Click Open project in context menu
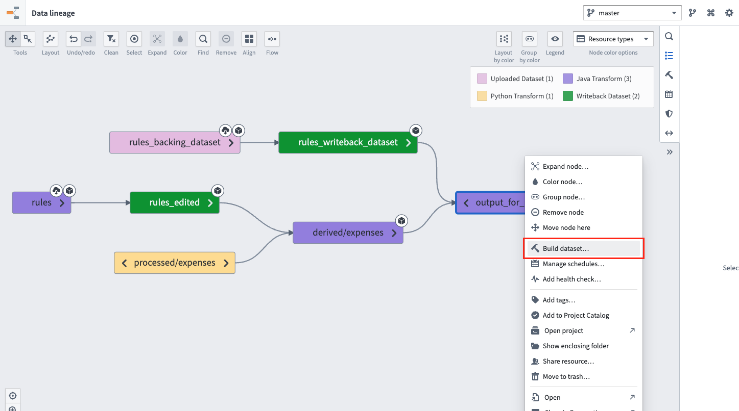This screenshot has width=739, height=411. [x=584, y=330]
